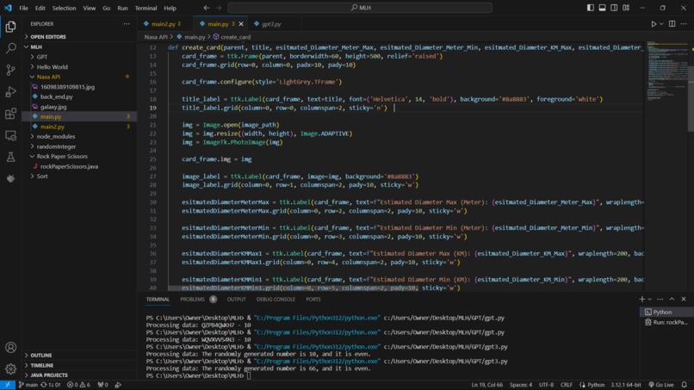This screenshot has width=694, height=390.
Task: Switch to the DEBUG CONSOLE panel tab
Action: tap(276, 300)
